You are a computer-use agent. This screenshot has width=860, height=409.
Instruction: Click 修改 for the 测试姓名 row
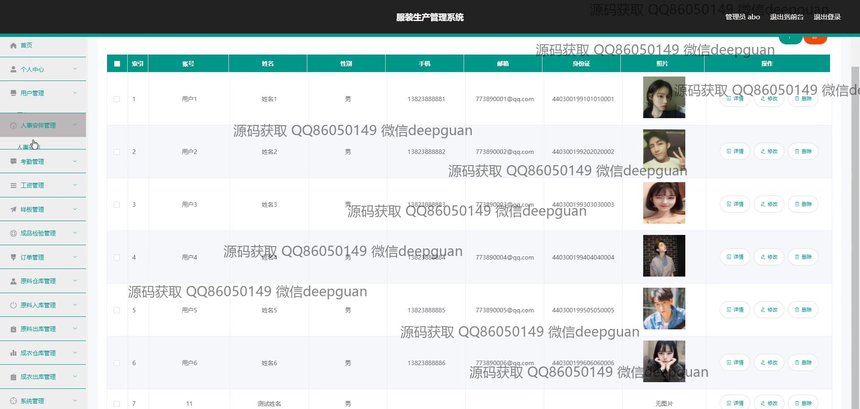pos(769,403)
